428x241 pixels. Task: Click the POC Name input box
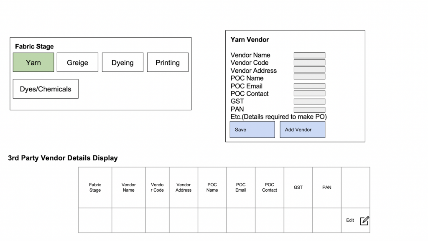pyautogui.click(x=309, y=77)
